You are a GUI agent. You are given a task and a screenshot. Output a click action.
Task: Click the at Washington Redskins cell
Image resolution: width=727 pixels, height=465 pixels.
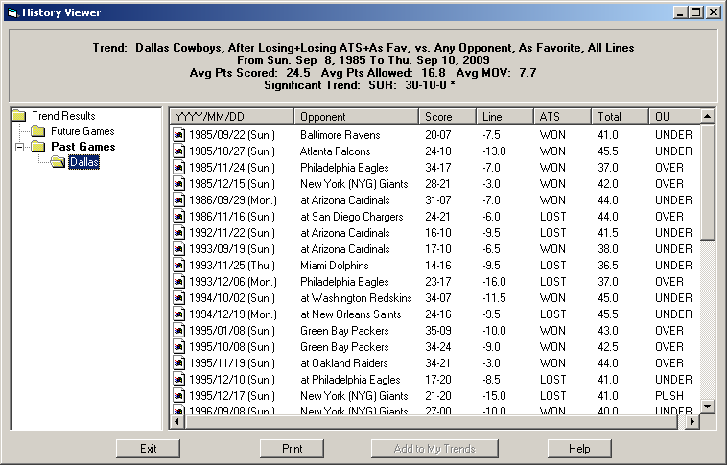click(x=356, y=297)
